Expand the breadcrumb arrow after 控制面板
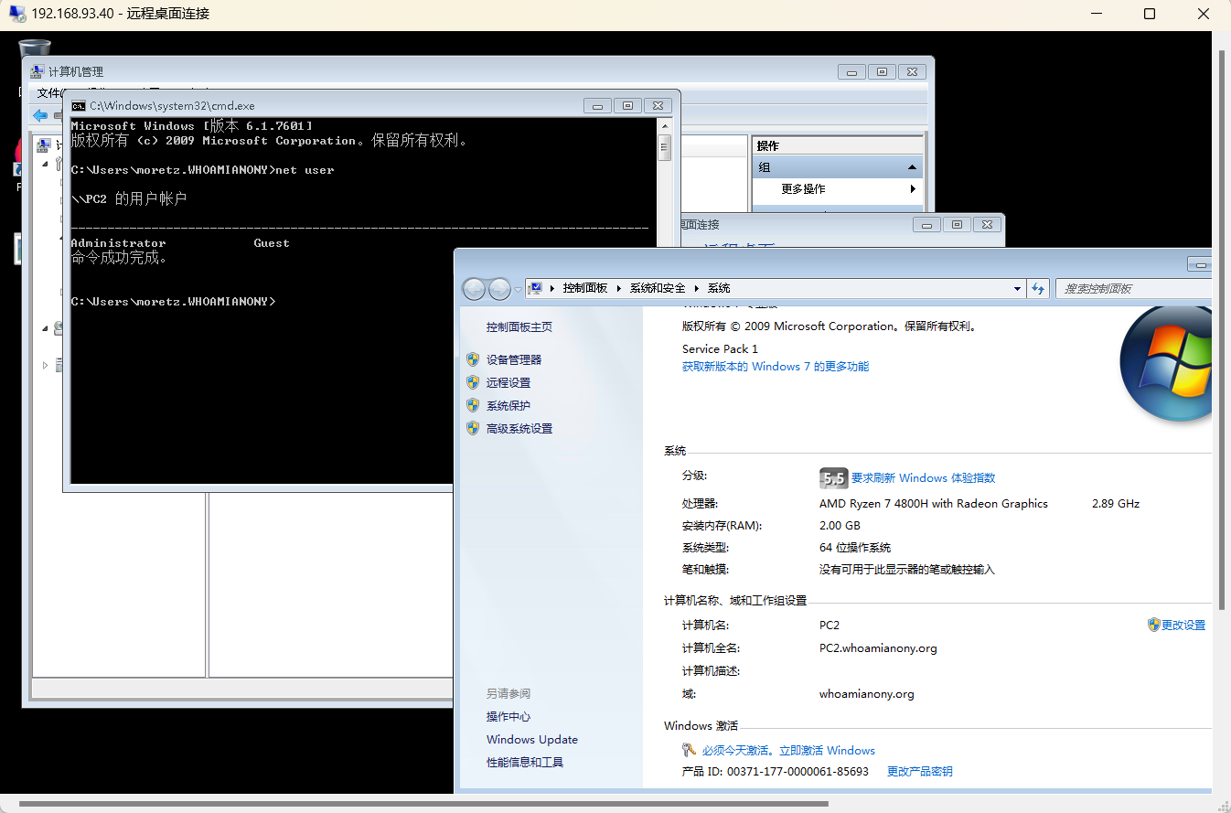This screenshot has width=1231, height=813. pyautogui.click(x=619, y=288)
